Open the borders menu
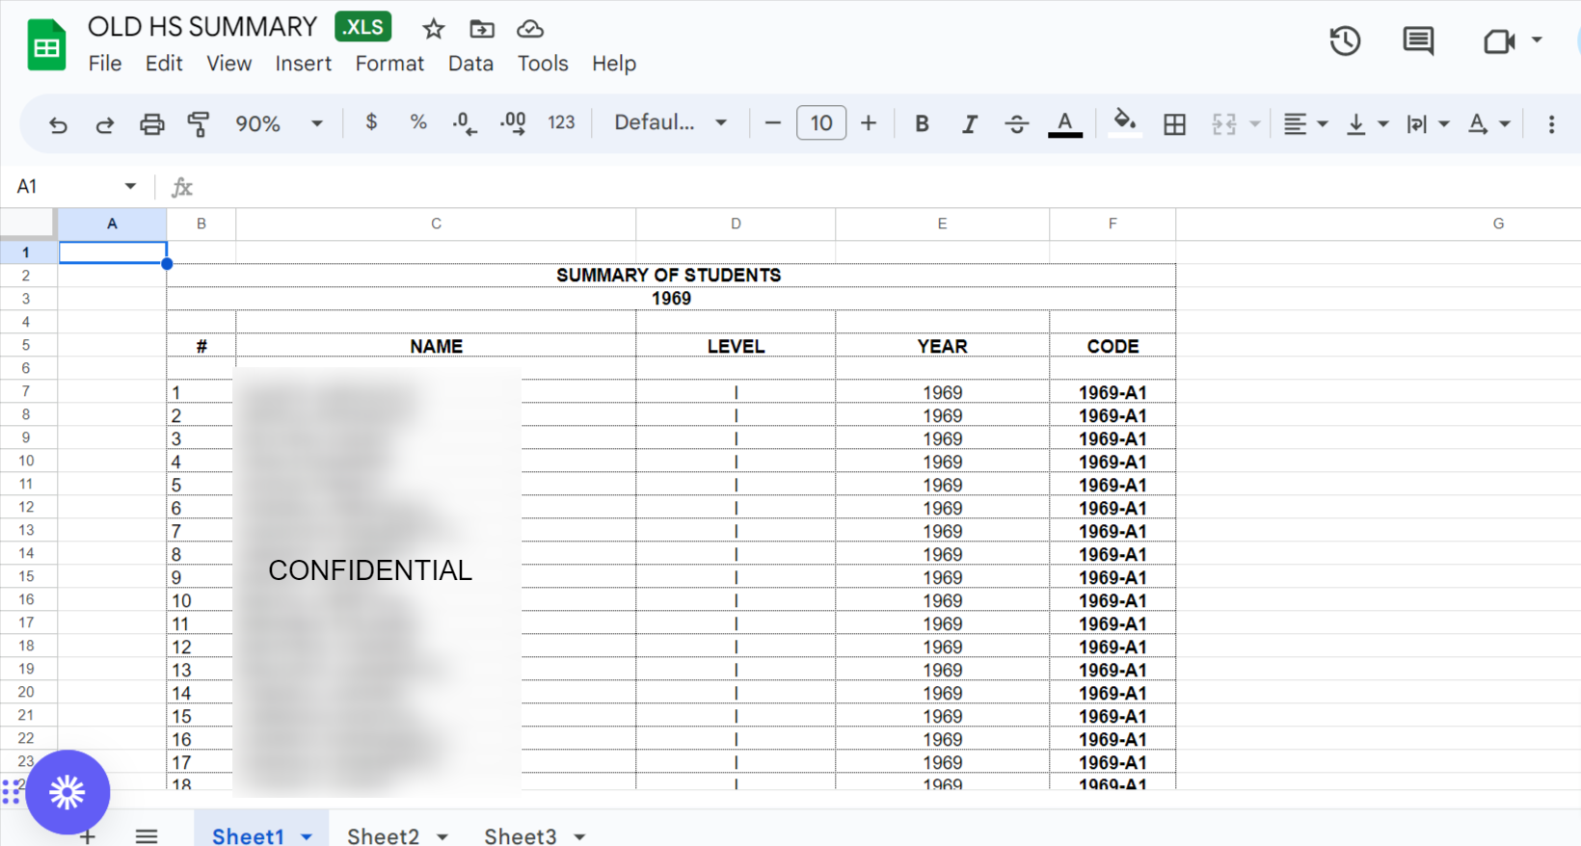Viewport: 1581px width, 846px height. point(1174,124)
